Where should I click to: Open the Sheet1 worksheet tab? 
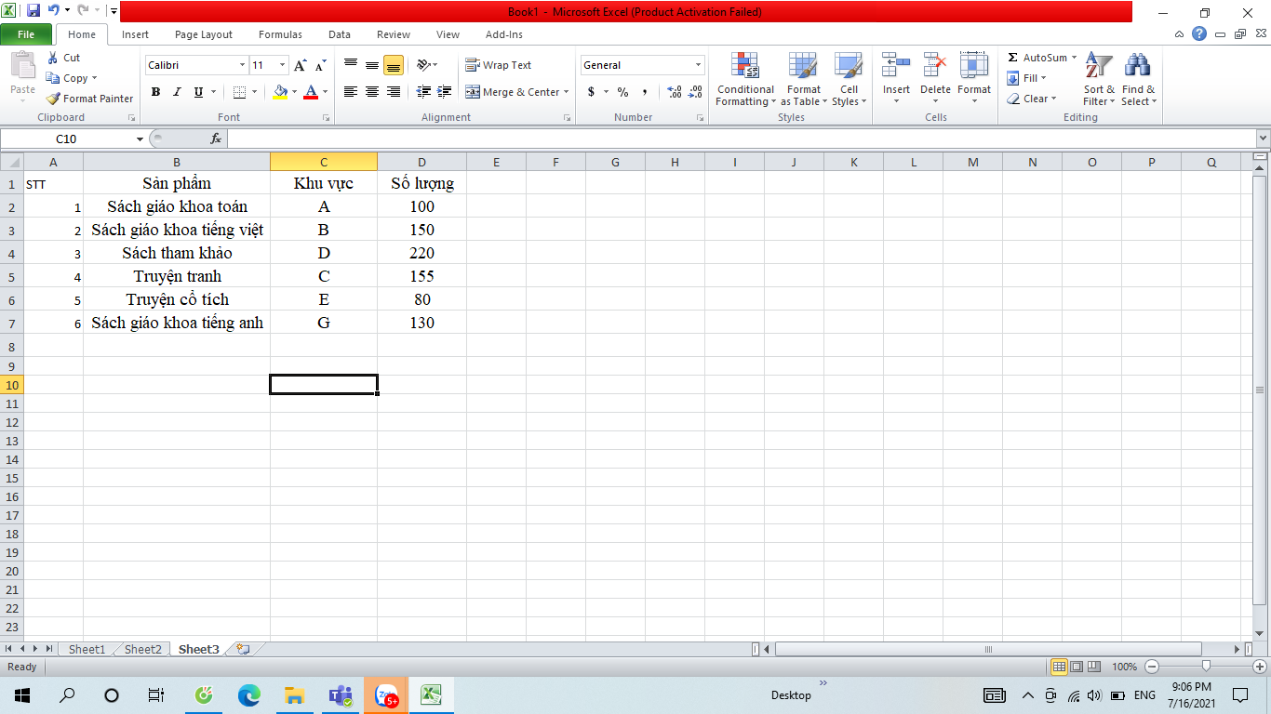click(x=87, y=649)
